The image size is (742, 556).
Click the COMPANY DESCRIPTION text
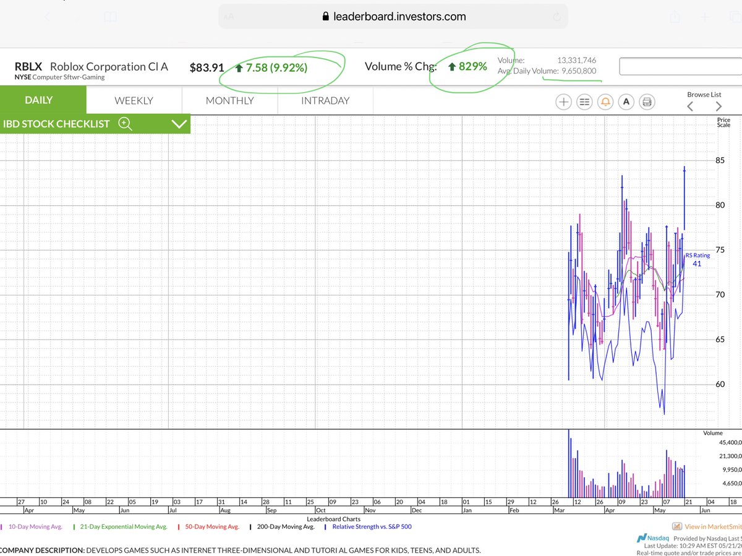(240, 550)
